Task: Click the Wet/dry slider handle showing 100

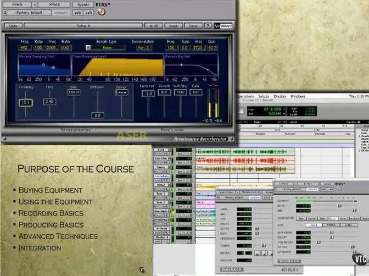Action: (x=180, y=92)
